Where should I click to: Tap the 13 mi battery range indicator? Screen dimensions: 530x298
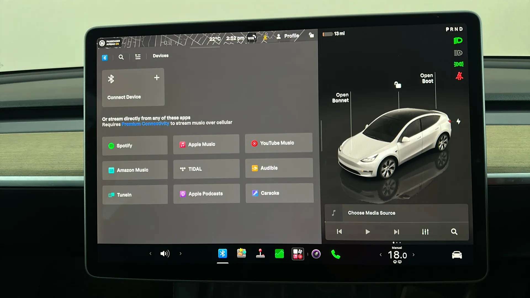(334, 34)
